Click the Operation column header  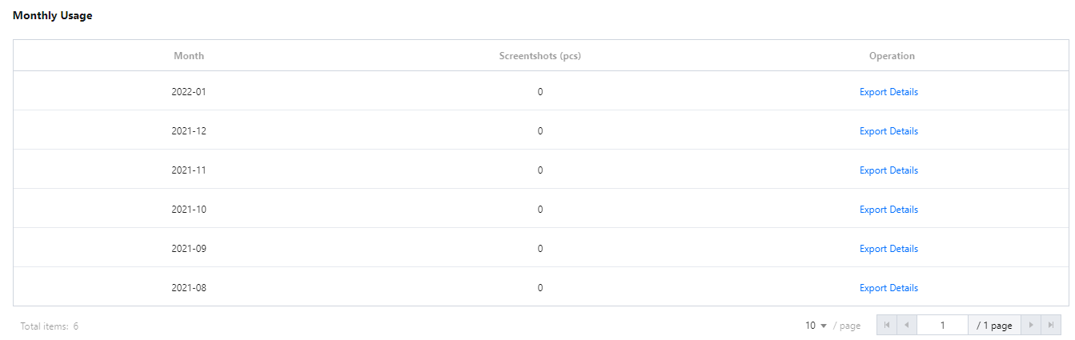892,56
